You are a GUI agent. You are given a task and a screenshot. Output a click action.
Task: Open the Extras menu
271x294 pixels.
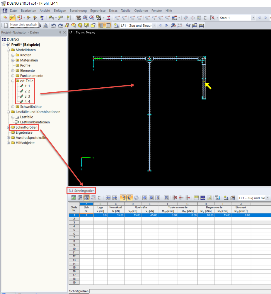click(113, 11)
